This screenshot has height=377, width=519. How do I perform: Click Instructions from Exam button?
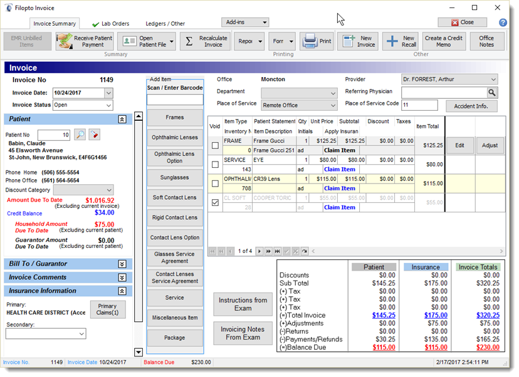pos(243,304)
